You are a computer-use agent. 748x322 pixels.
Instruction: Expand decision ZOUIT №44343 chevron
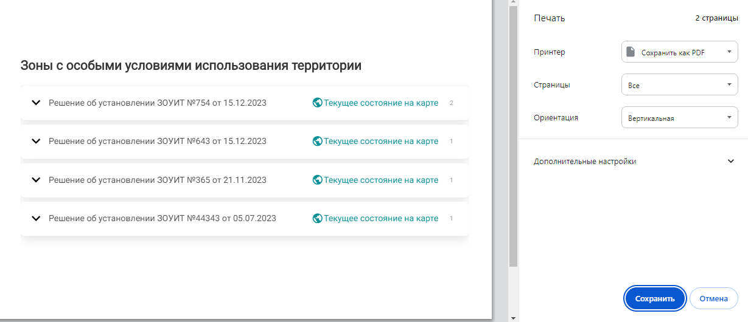click(36, 218)
